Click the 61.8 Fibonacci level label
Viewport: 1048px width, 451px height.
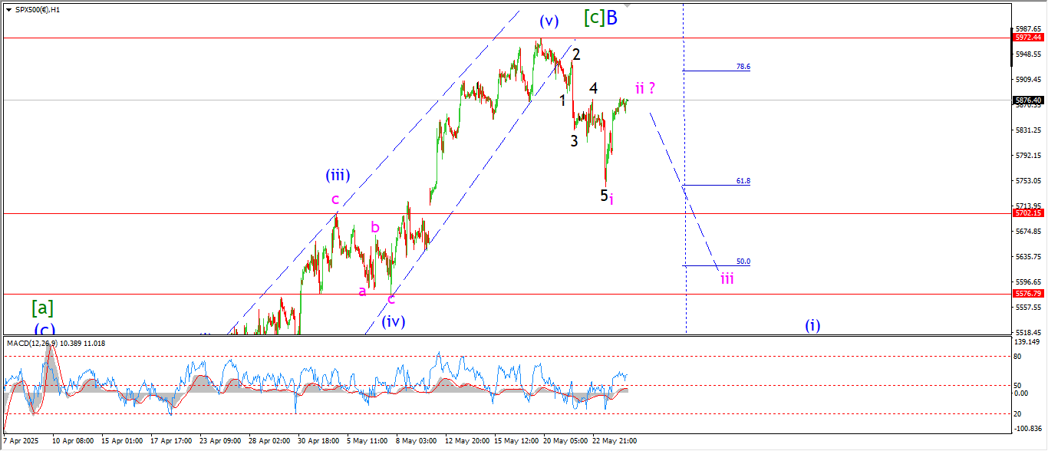(743, 181)
